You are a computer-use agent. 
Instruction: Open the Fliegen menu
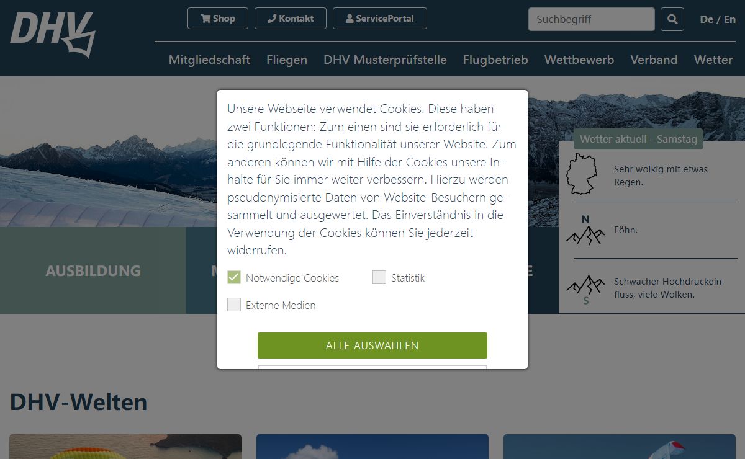[x=287, y=60]
